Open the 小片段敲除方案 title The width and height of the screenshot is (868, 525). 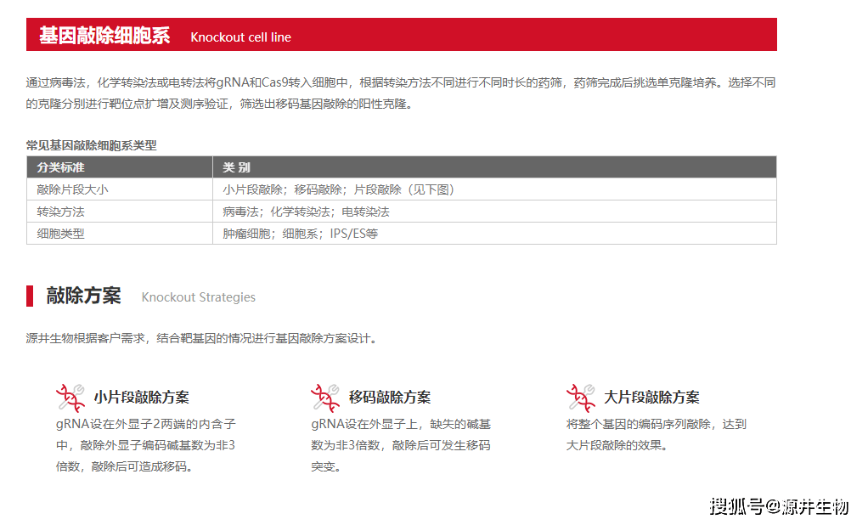pyautogui.click(x=141, y=397)
